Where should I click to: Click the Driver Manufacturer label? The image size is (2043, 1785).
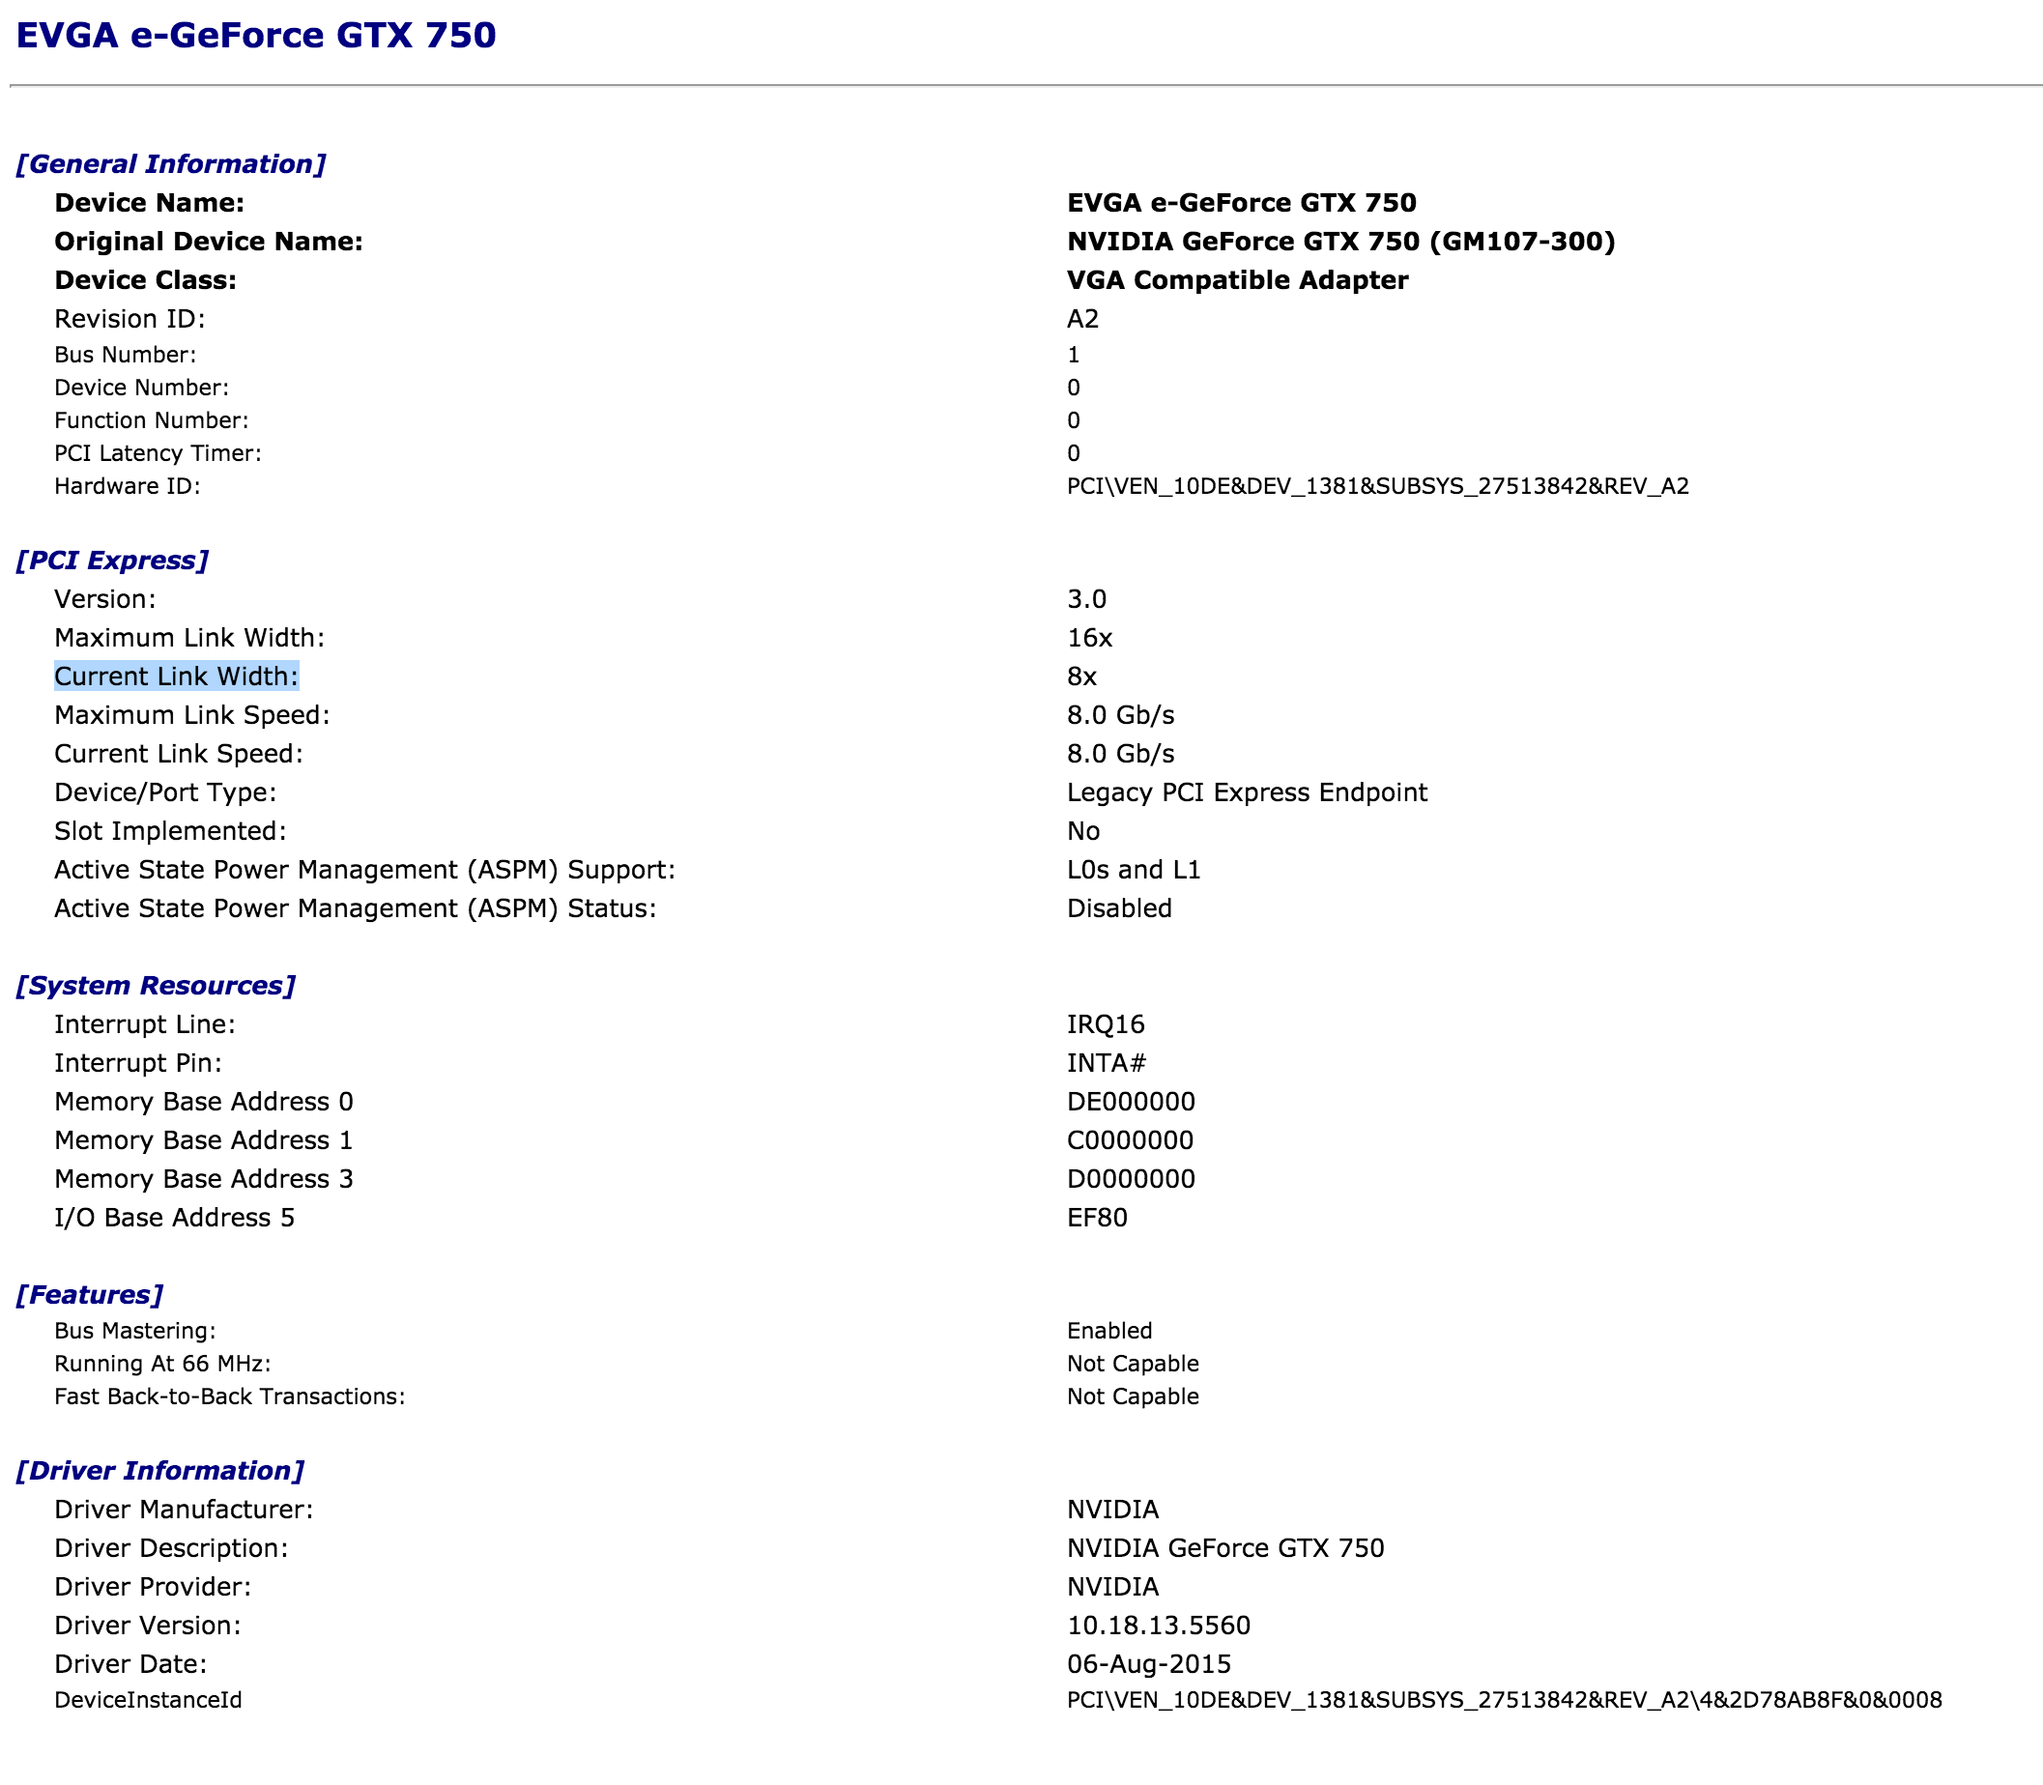click(x=184, y=1509)
